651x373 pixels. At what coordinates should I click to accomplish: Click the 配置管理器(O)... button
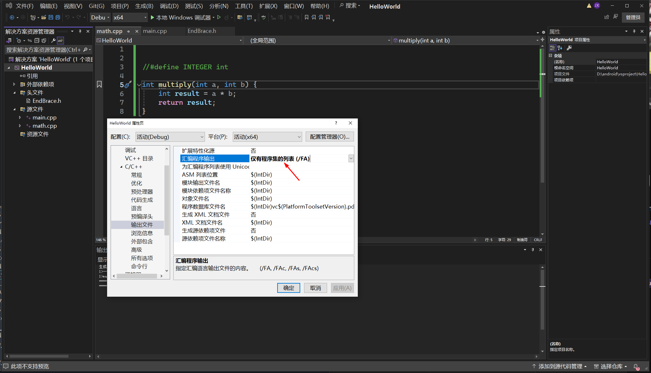pos(329,137)
